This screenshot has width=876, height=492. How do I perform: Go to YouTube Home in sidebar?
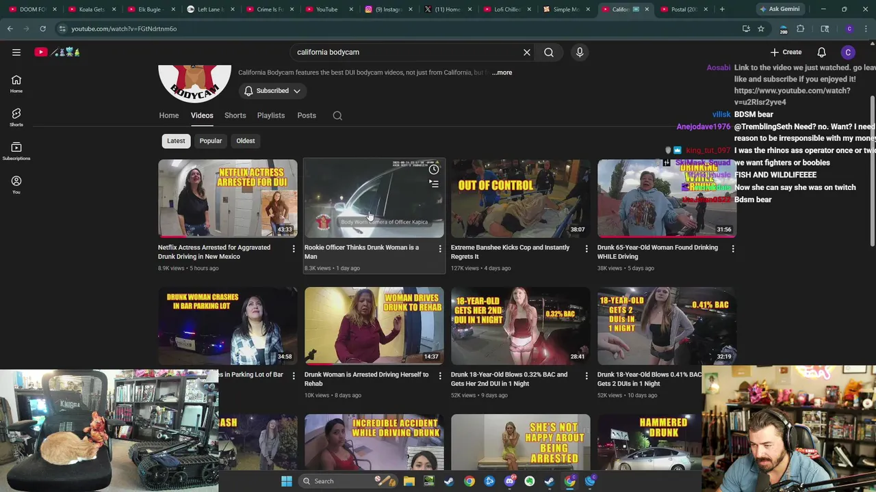click(16, 83)
